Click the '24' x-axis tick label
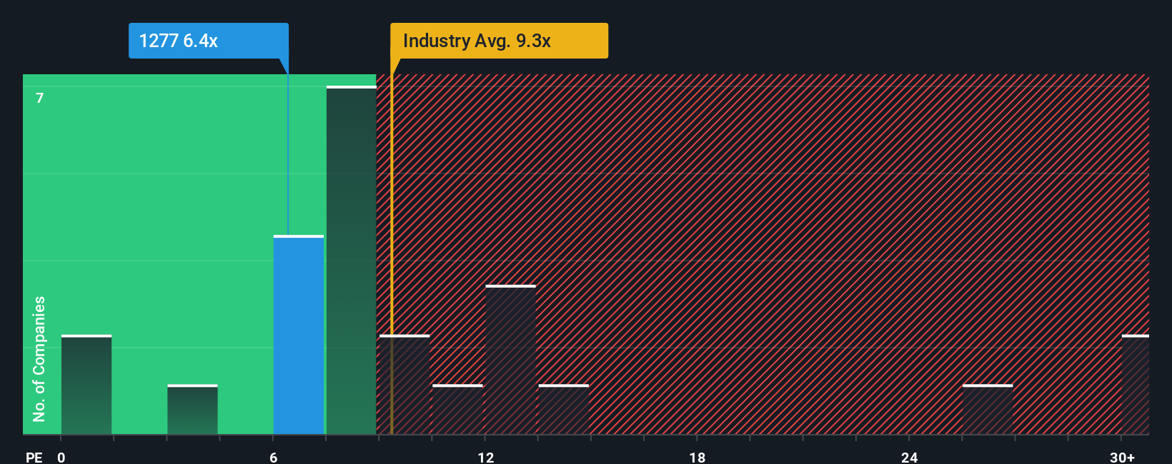This screenshot has height=464, width=1172. [x=909, y=458]
